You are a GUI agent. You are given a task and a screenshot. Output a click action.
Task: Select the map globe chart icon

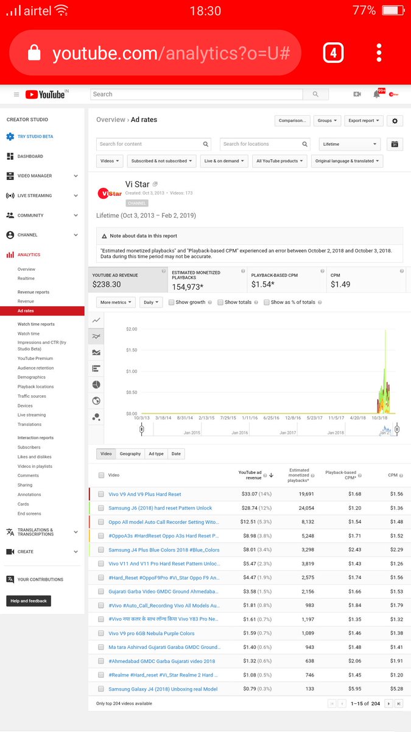pyautogui.click(x=96, y=401)
